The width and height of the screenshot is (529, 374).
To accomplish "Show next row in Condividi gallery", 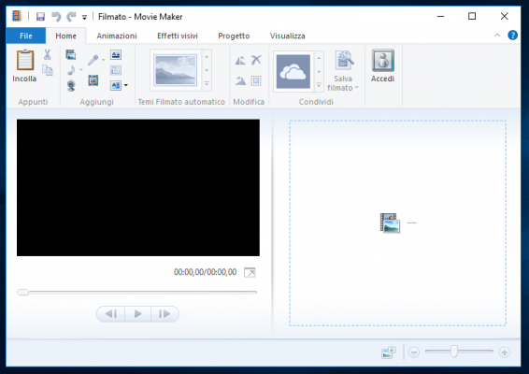I will (x=319, y=72).
